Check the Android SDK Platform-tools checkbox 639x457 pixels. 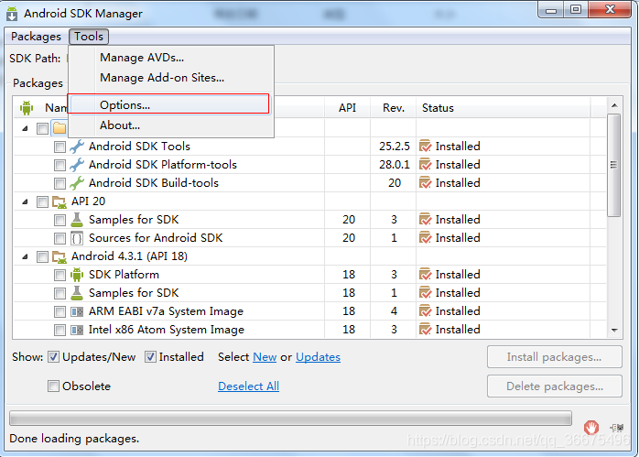click(60, 165)
